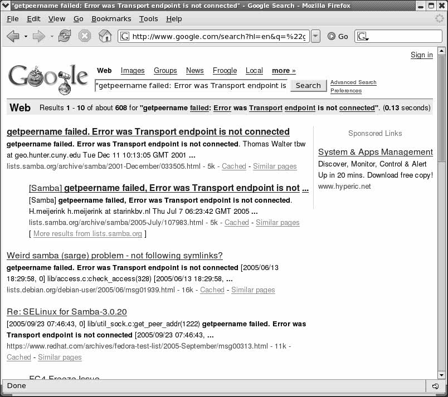
Task: Click the 'connected' word definition link
Action: 357,108
